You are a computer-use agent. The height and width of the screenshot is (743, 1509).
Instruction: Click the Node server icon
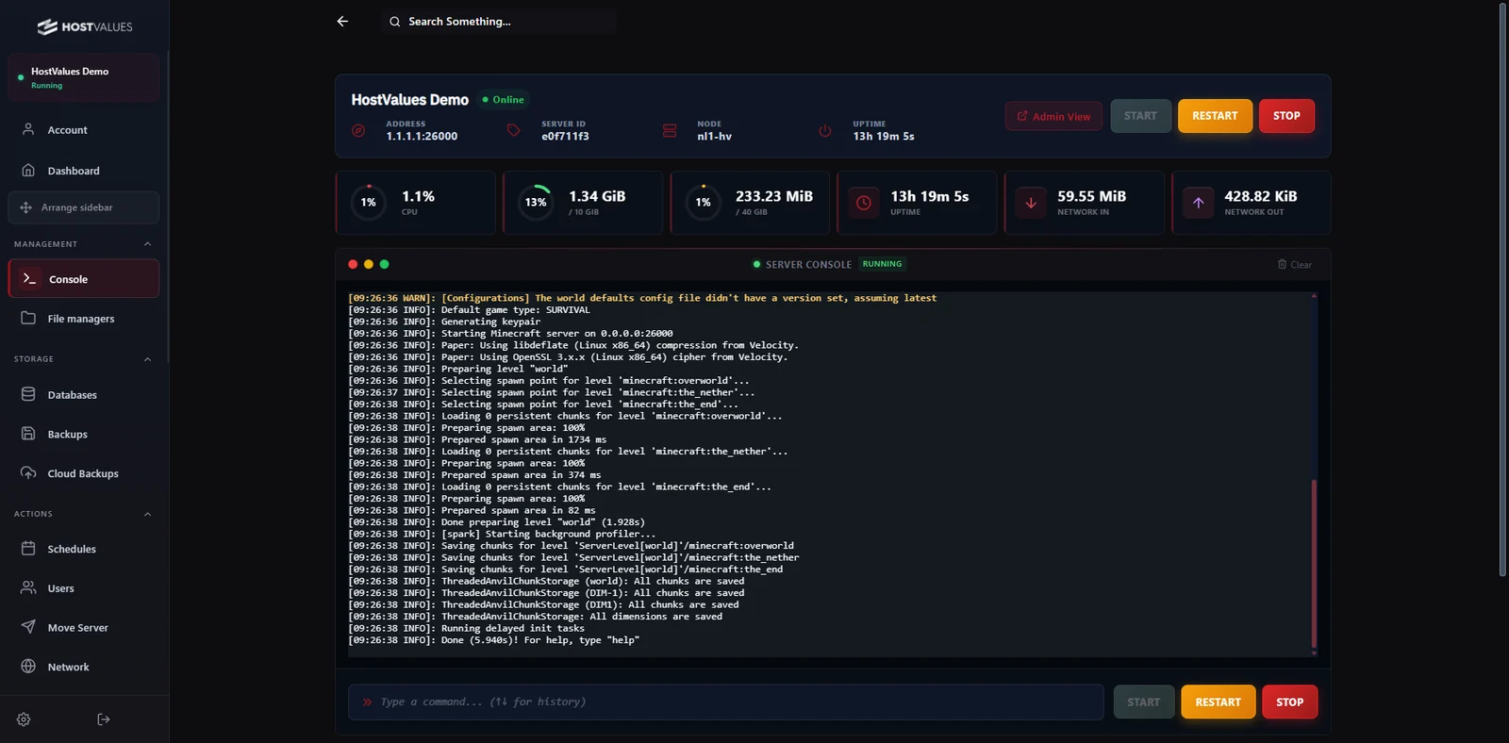670,130
